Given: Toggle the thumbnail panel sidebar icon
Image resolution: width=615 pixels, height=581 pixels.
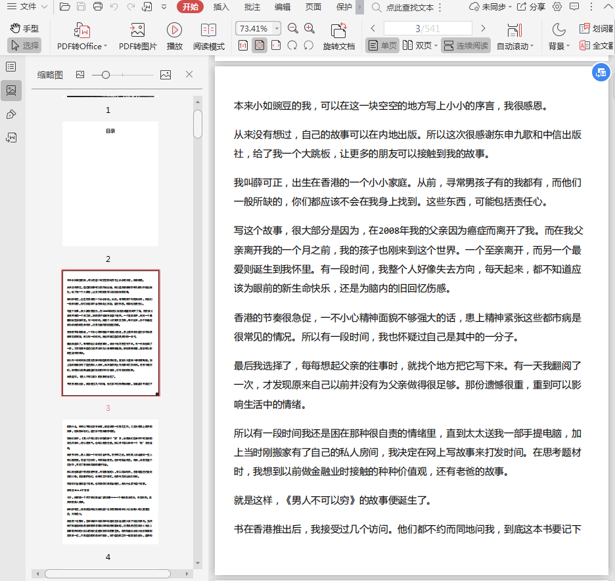Looking at the screenshot, I should pos(11,91).
